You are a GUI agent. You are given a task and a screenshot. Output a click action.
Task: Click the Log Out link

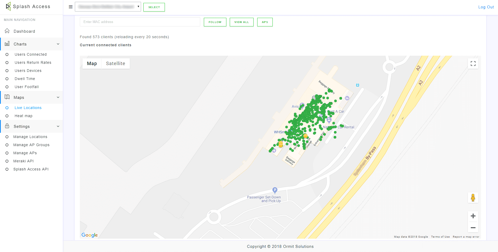(486, 7)
